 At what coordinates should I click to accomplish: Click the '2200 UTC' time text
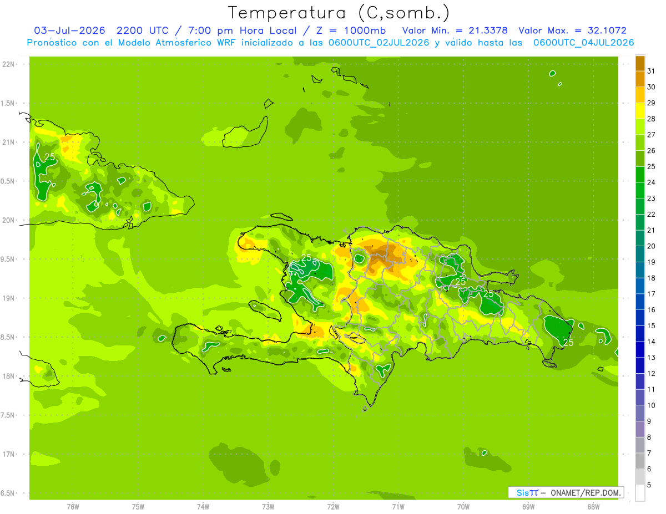(x=142, y=30)
